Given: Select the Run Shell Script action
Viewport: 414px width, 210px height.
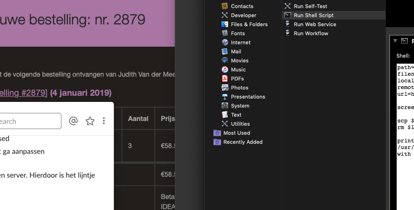Looking at the screenshot, I should tap(313, 15).
